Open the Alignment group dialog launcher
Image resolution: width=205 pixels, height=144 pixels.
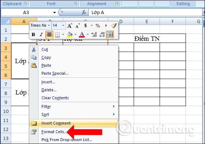117,3
